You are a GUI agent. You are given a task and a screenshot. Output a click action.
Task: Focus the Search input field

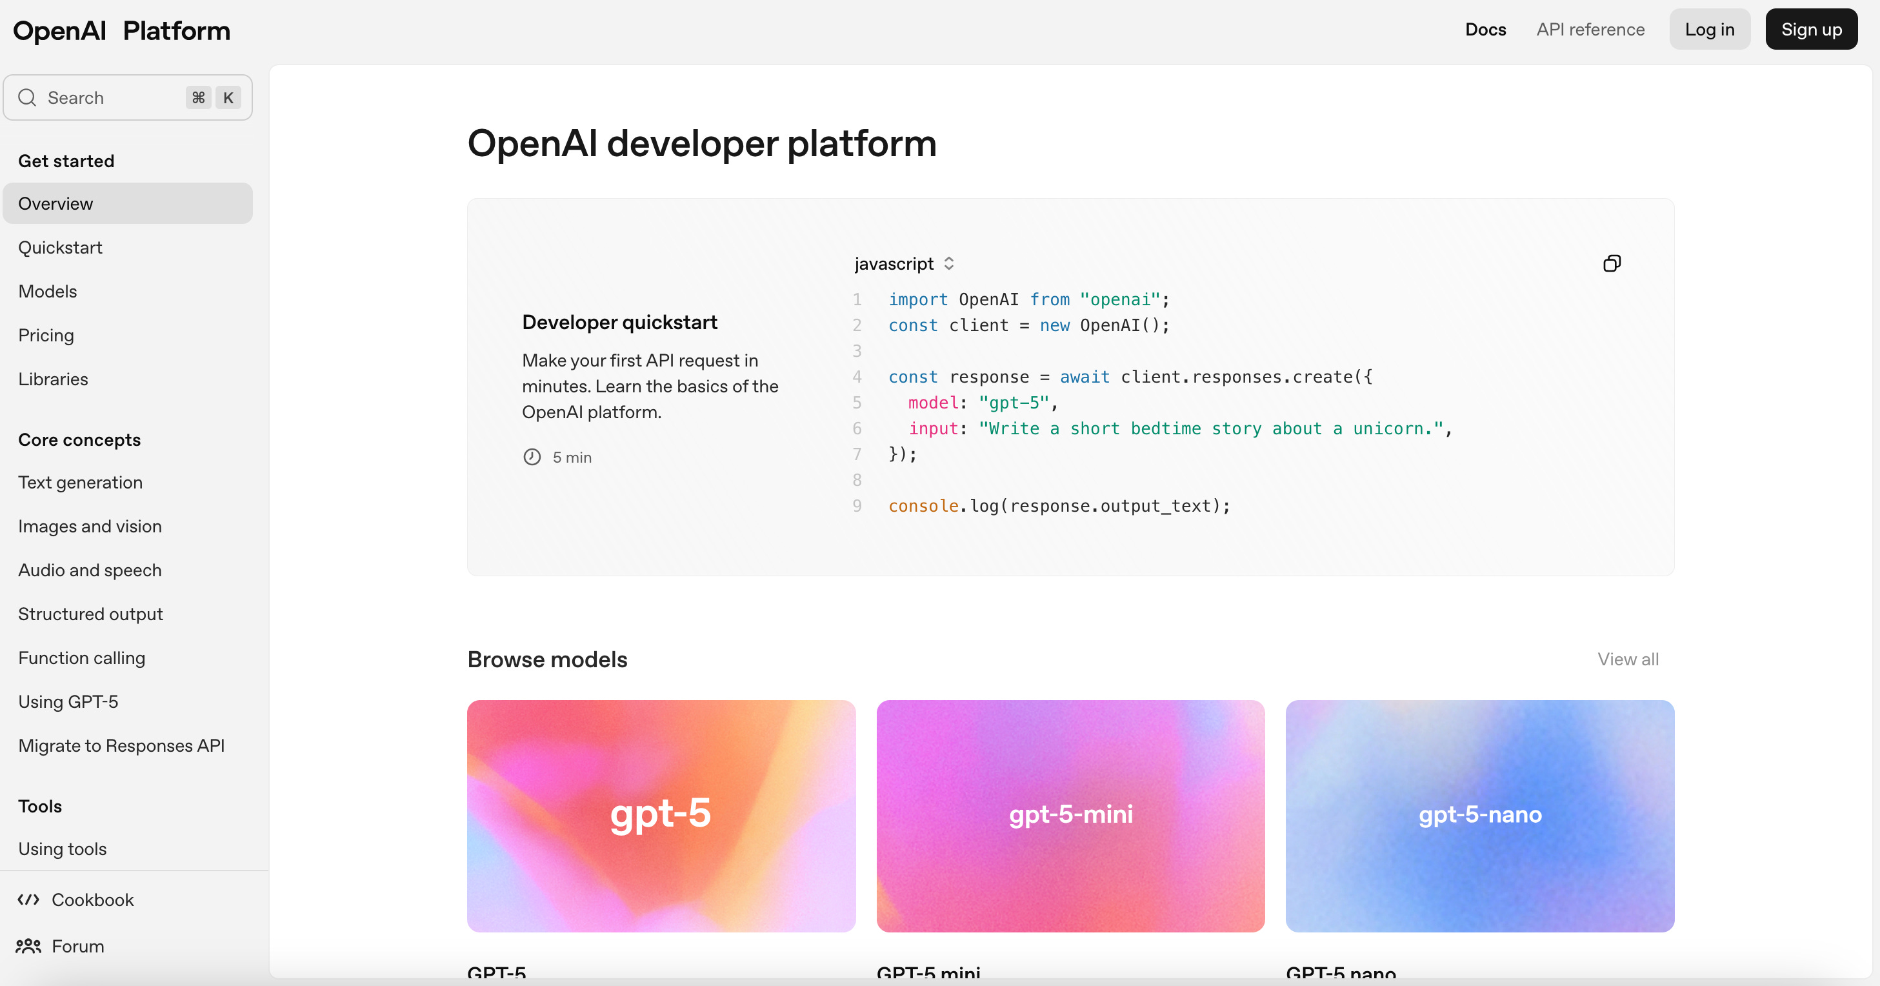pyautogui.click(x=110, y=98)
